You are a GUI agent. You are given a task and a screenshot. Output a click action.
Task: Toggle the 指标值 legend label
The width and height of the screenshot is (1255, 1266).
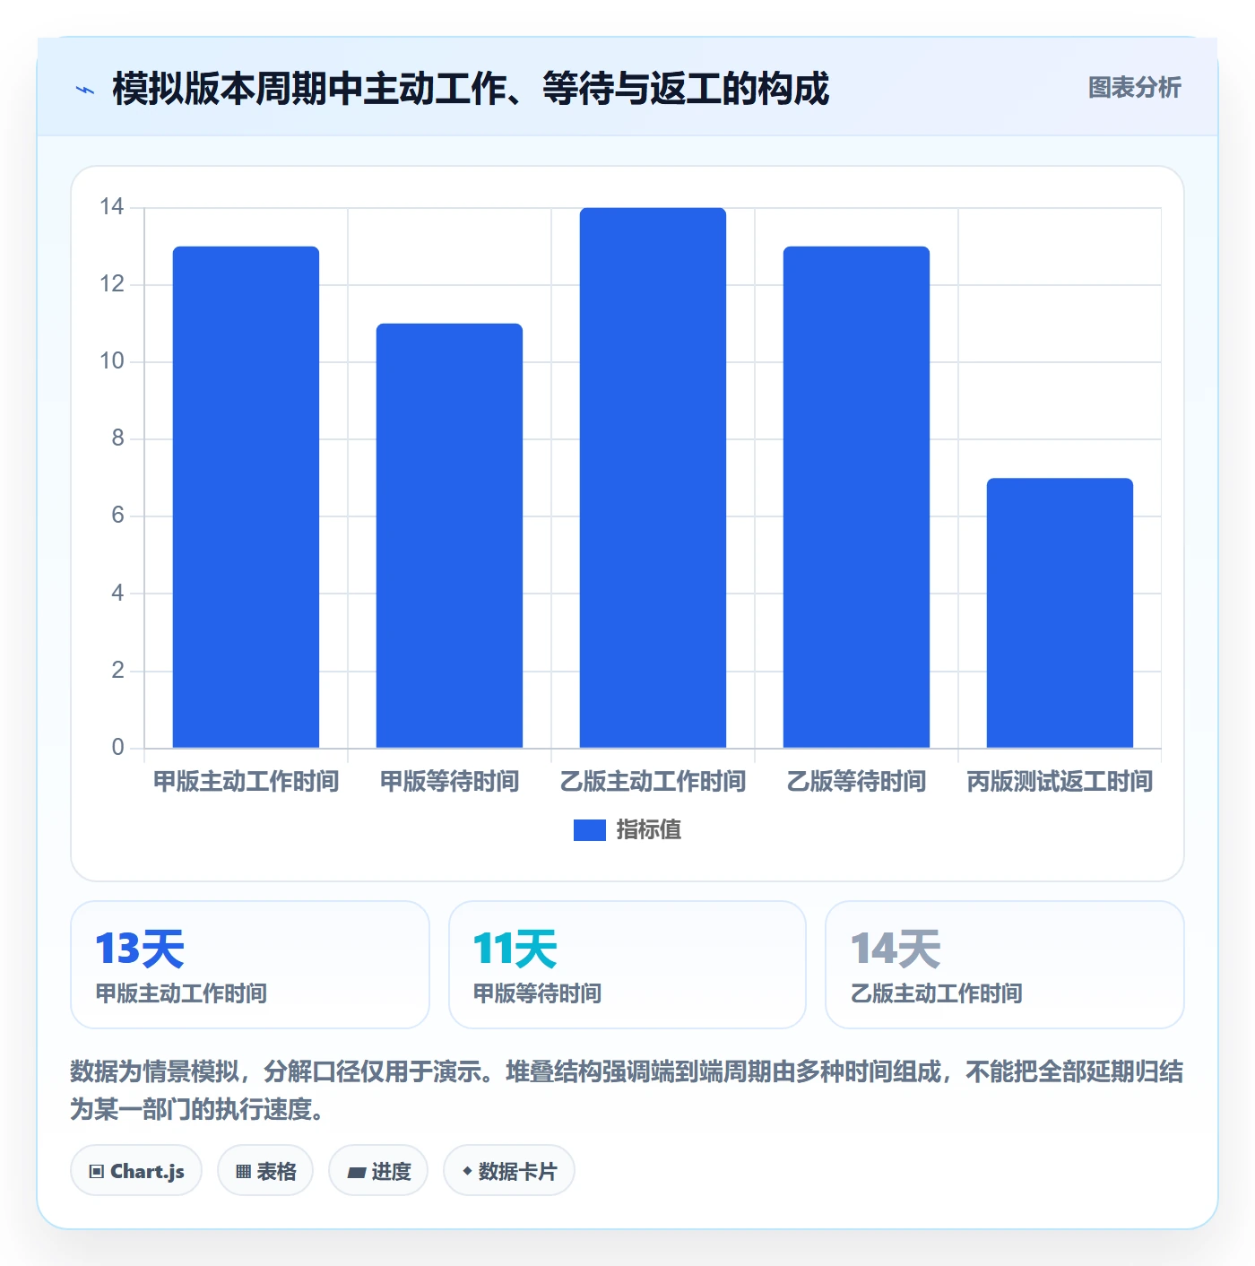point(648,830)
